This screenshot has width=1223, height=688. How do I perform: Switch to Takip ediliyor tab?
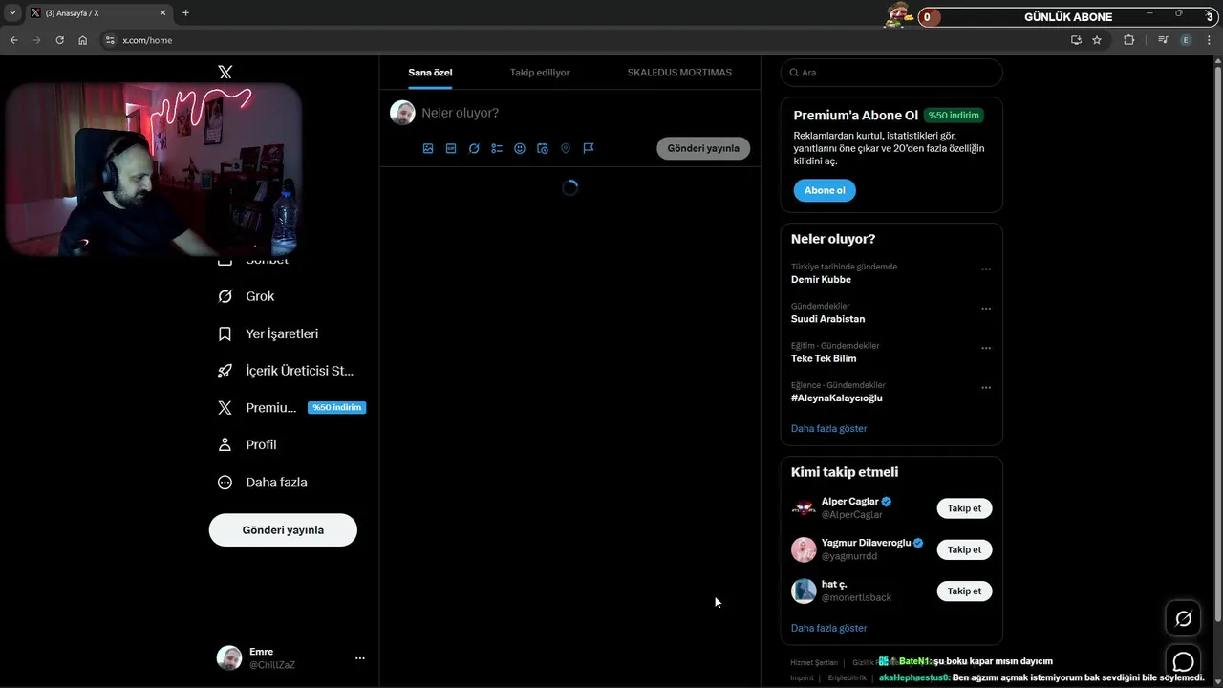click(540, 73)
